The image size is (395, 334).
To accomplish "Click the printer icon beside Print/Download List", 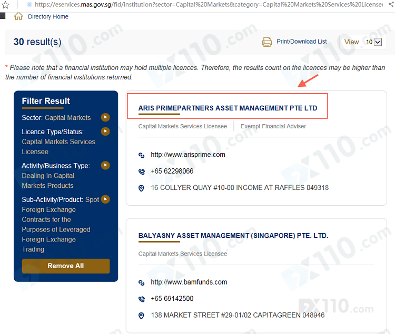I will [x=267, y=42].
